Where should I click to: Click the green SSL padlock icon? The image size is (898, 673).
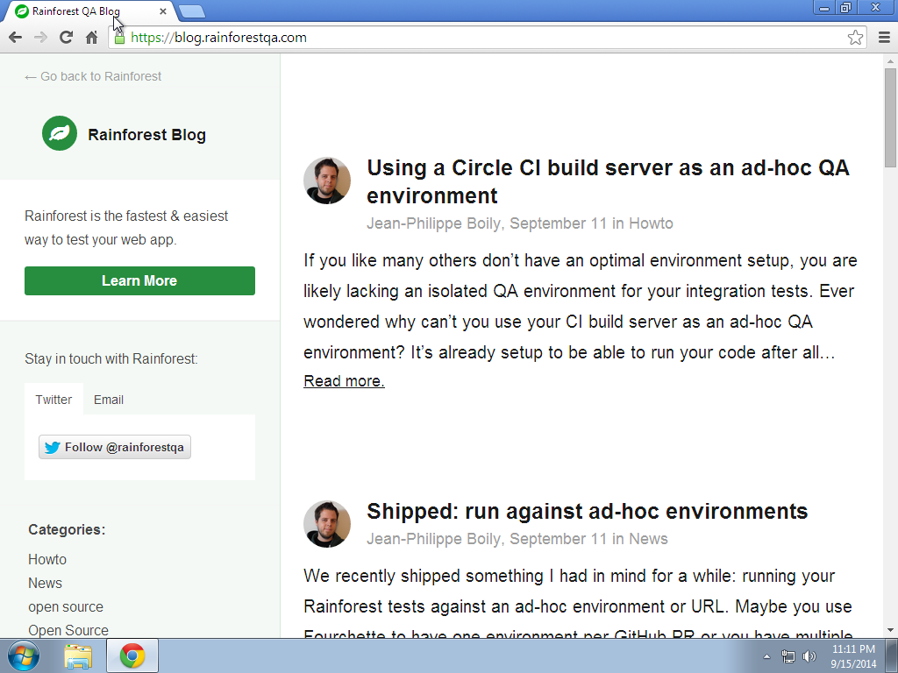pos(119,38)
